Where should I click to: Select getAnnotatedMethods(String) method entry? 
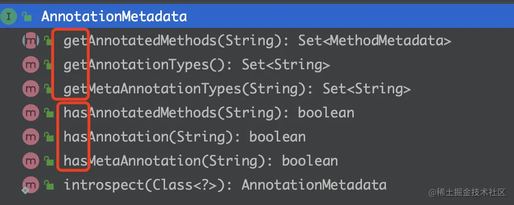257,41
